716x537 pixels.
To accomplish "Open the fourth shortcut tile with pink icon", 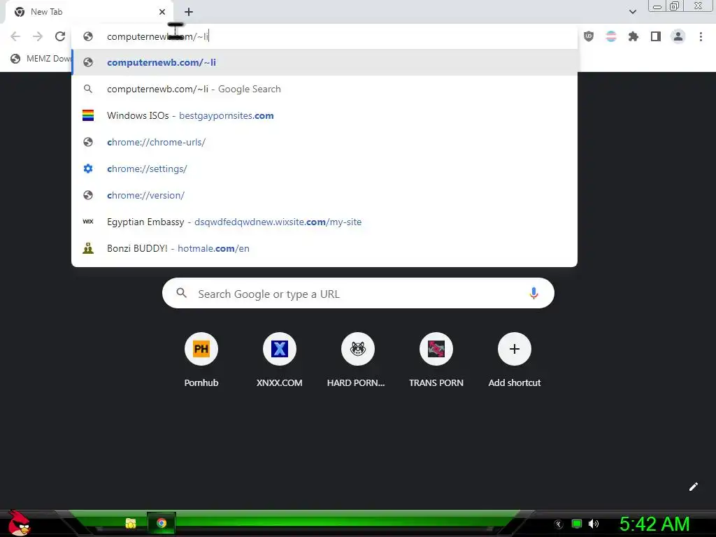I will 436,361.
